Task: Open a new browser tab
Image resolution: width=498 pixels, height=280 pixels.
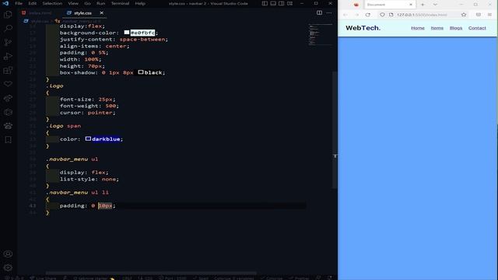Action: [x=423, y=5]
